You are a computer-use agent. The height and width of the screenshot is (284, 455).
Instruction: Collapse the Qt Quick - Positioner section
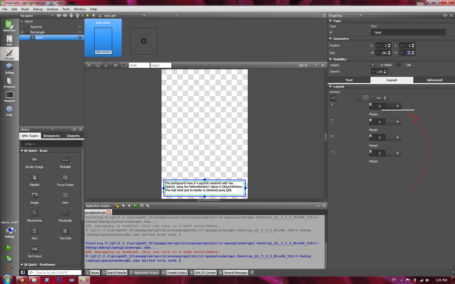22,265
